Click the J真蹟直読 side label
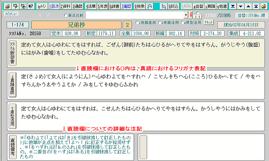 tap(13, 85)
